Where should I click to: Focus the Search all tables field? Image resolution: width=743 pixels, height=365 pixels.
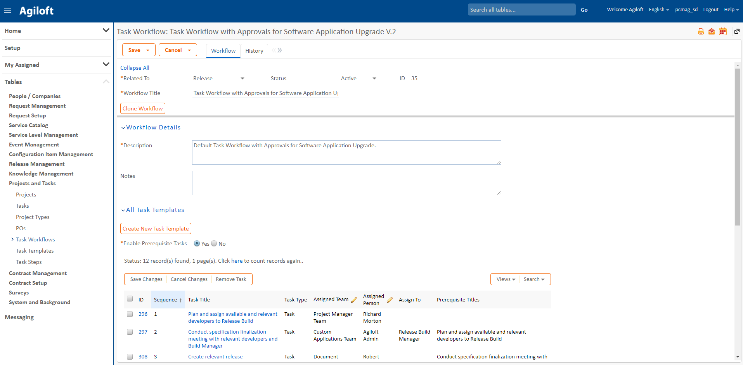coord(521,10)
